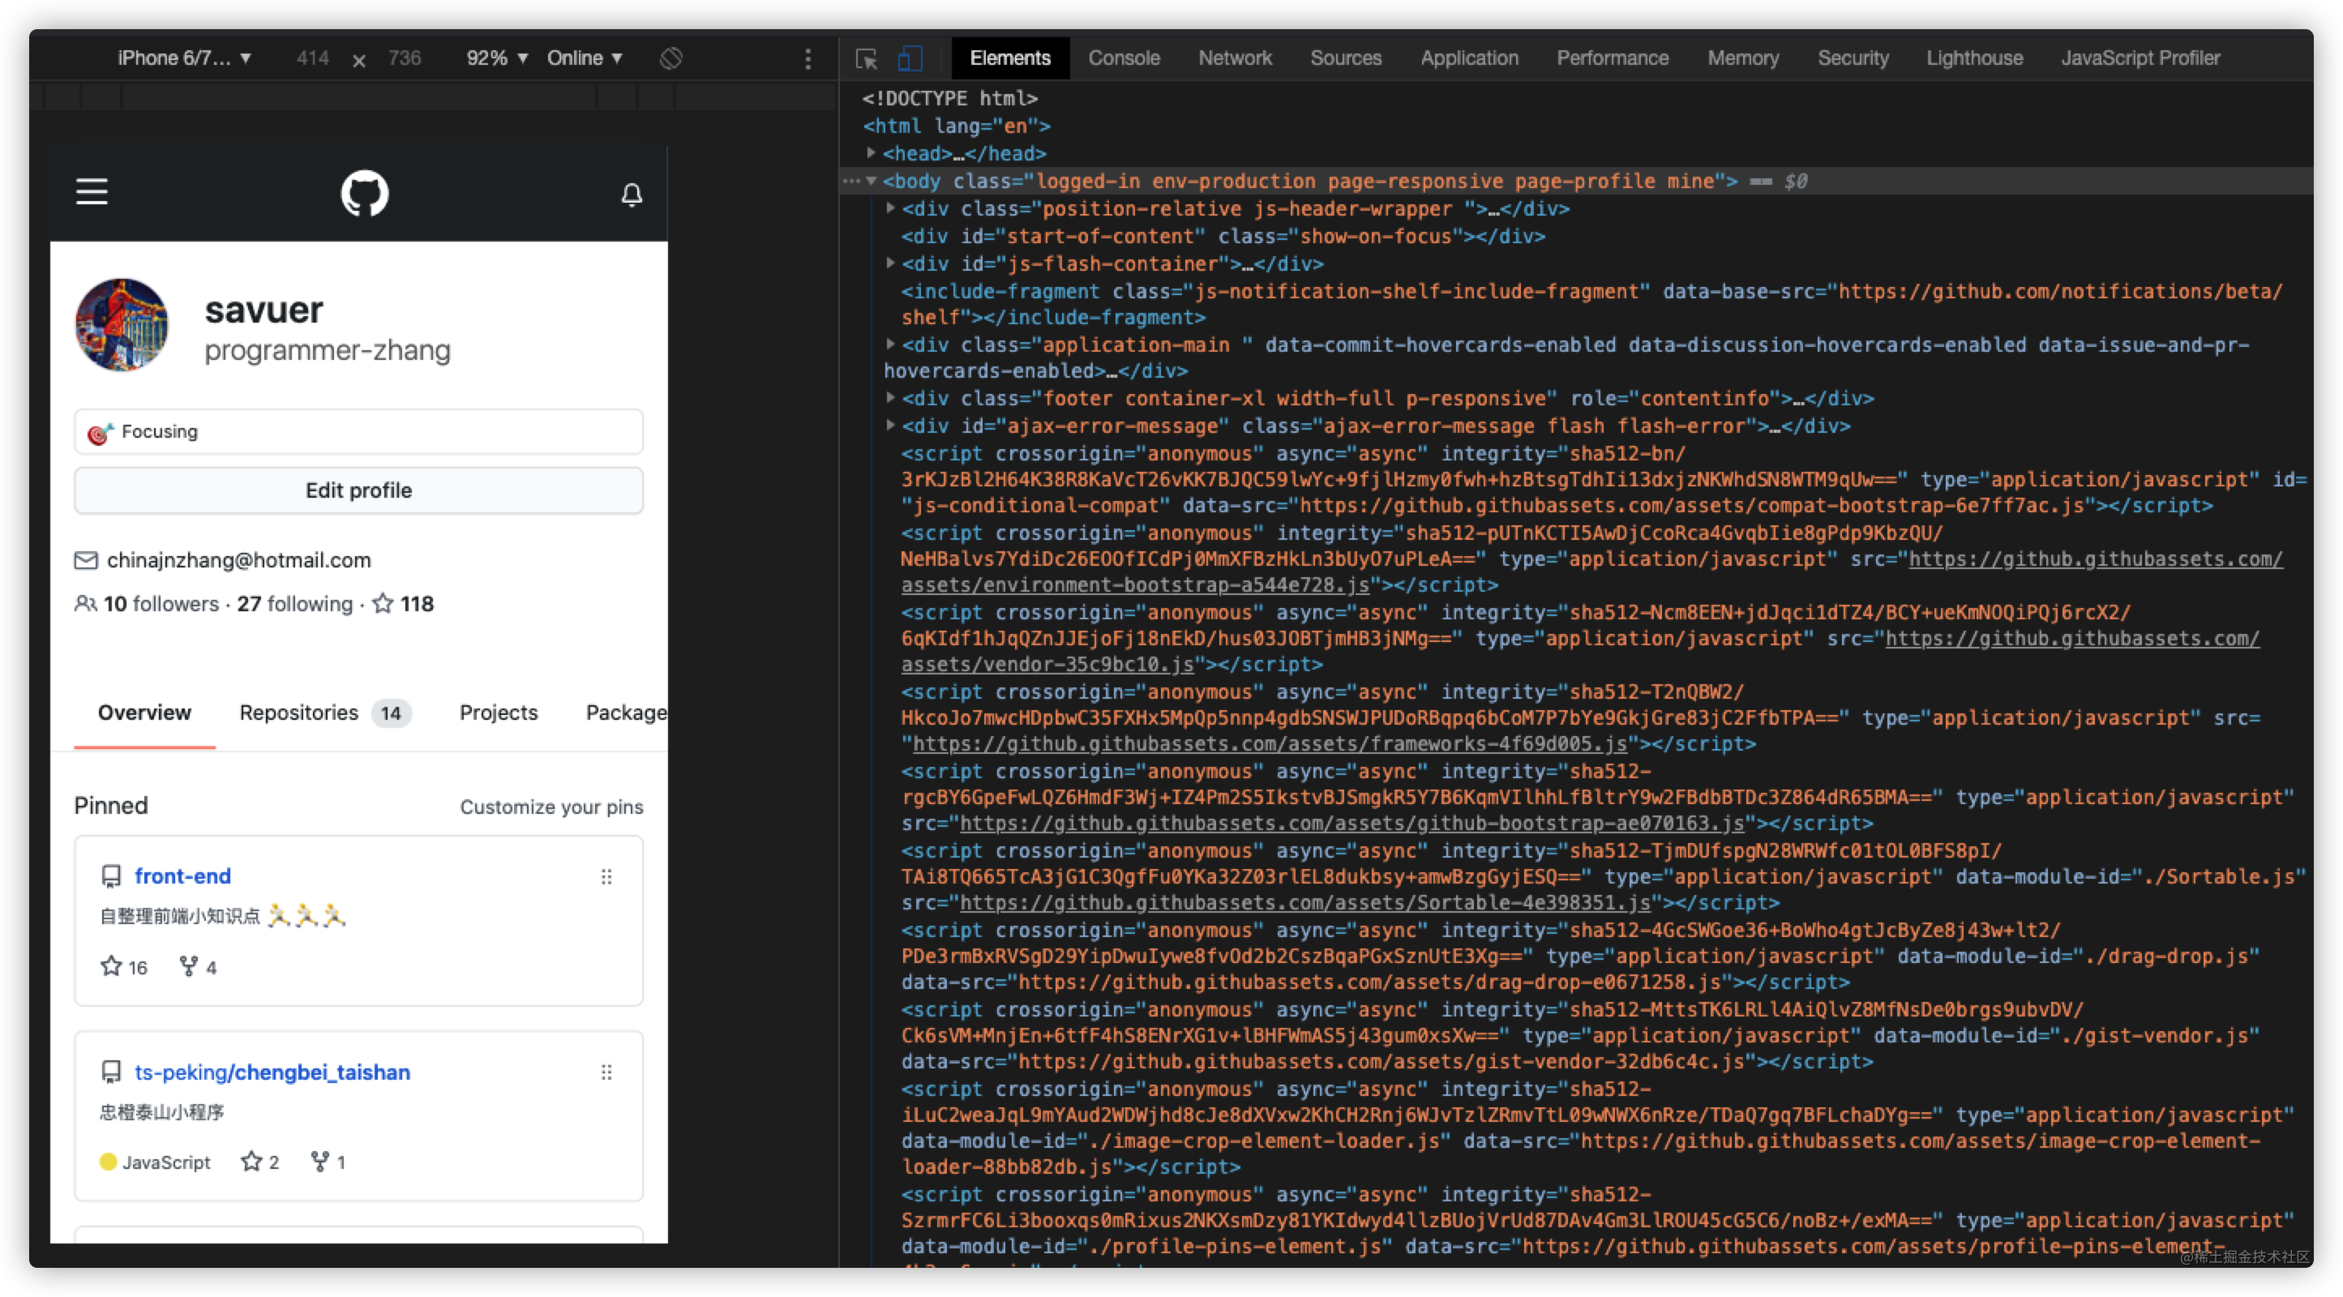Open Sortable-4e398351.js source link

click(x=1305, y=902)
